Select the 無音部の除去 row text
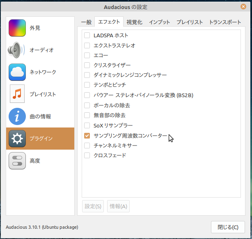Screen dimensions: 252x239 (110, 115)
